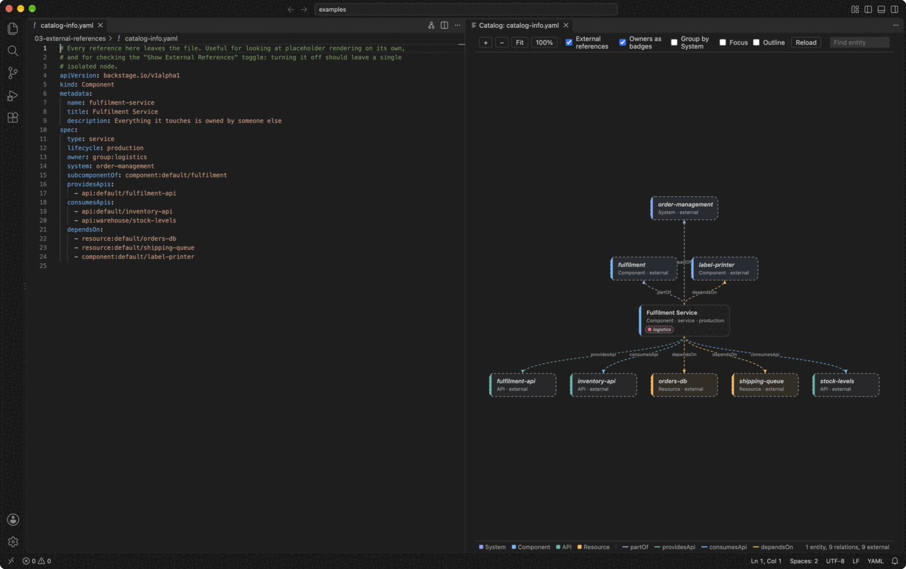Enable the Focus checkbox

(723, 42)
